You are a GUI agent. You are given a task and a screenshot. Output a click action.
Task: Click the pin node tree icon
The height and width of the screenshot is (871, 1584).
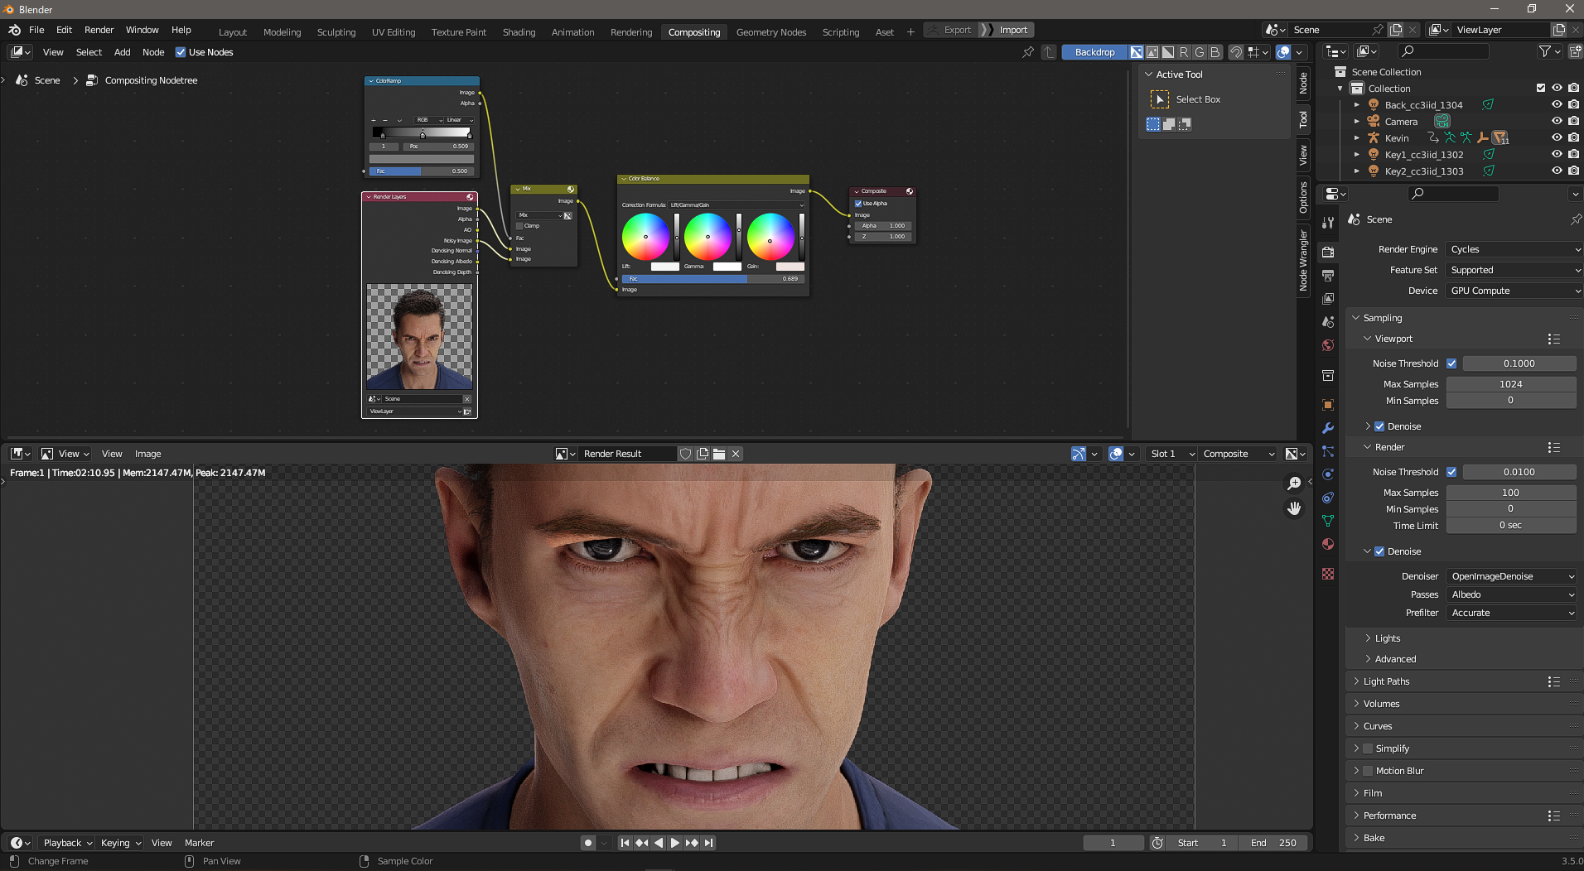pos(1028,52)
